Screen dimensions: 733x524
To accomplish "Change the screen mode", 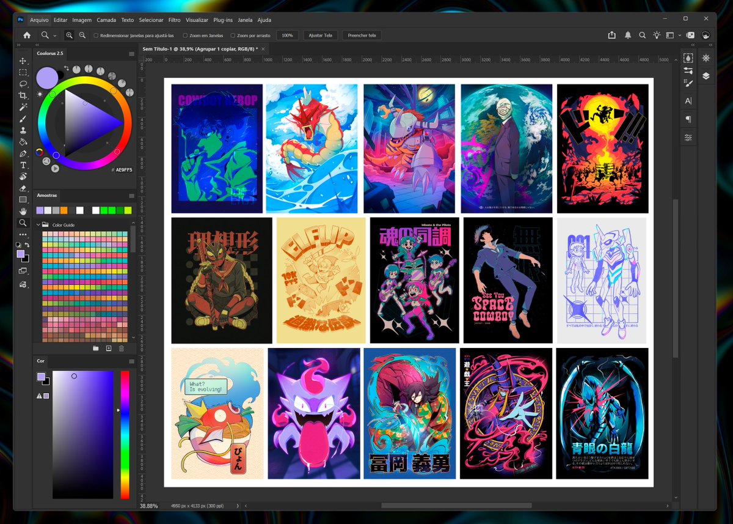I will (x=23, y=270).
